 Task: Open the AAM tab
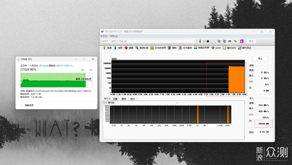tap(216, 48)
